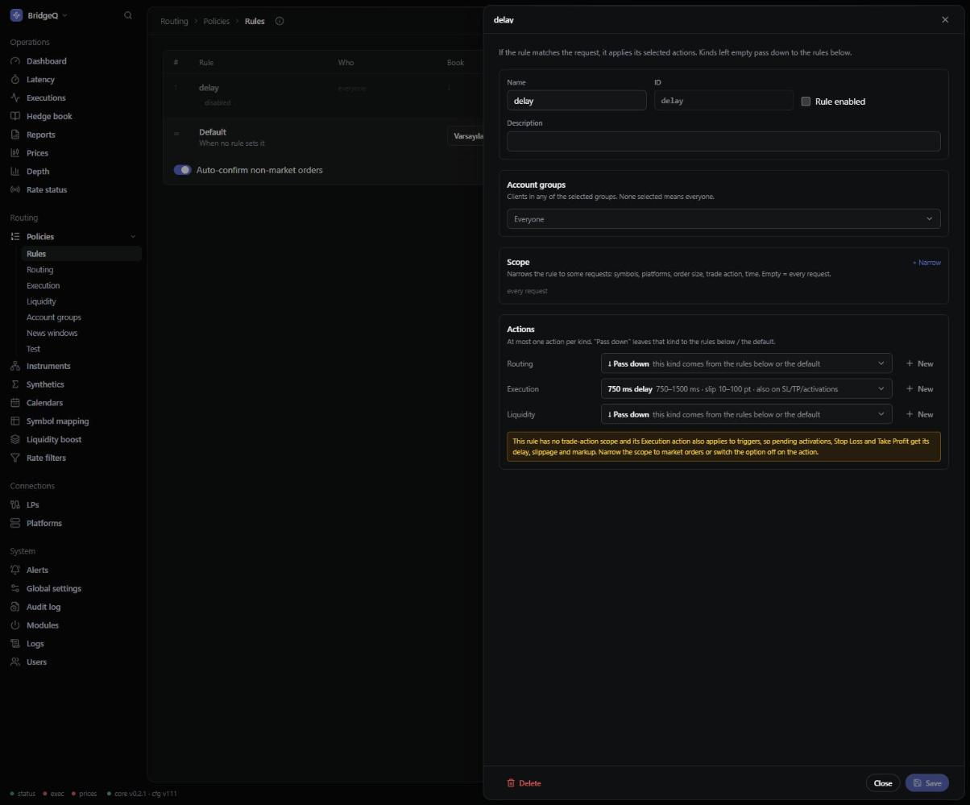Click the Logs scroll icon
This screenshot has width=970, height=805.
[15, 644]
